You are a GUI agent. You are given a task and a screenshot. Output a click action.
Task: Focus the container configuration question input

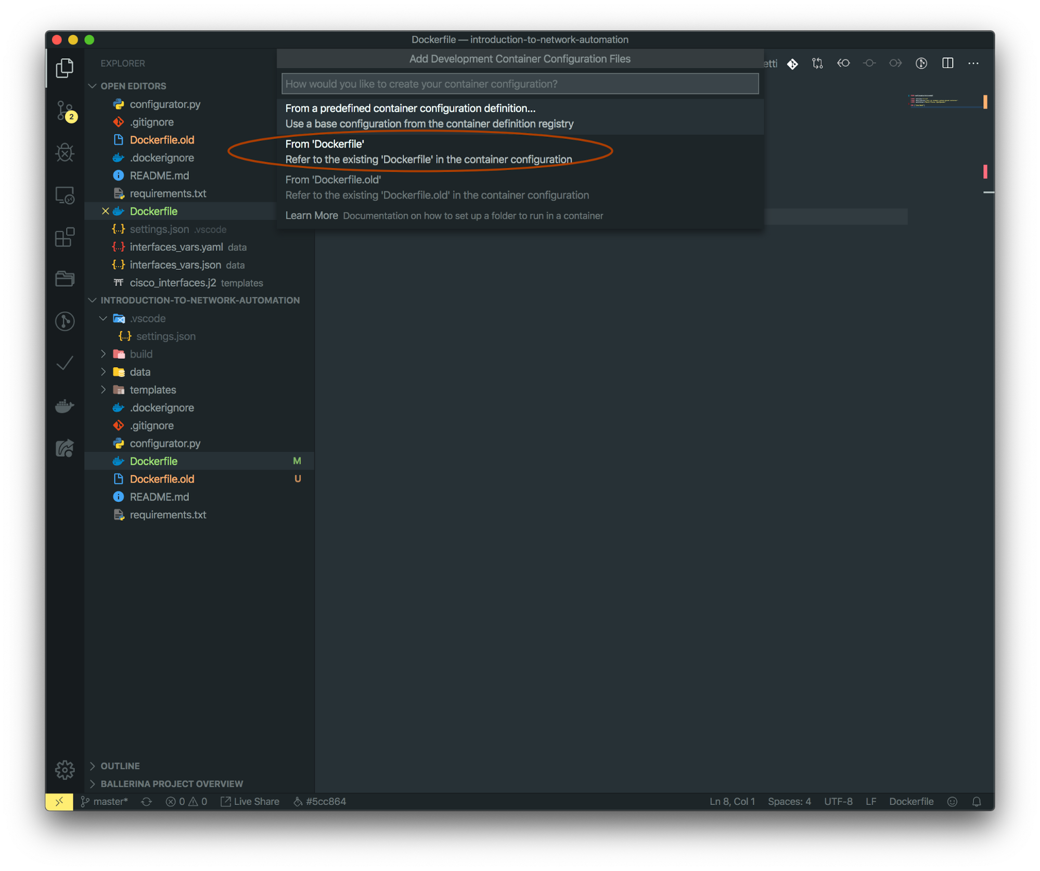pyautogui.click(x=520, y=84)
